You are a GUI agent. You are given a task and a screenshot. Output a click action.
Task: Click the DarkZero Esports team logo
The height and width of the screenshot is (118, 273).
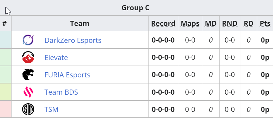[28, 40]
